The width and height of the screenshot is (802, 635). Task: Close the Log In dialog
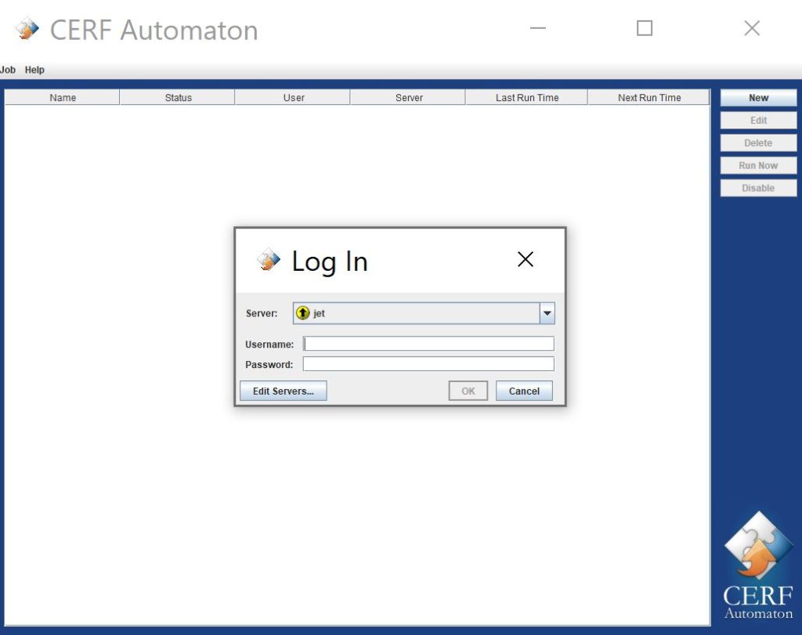(526, 260)
